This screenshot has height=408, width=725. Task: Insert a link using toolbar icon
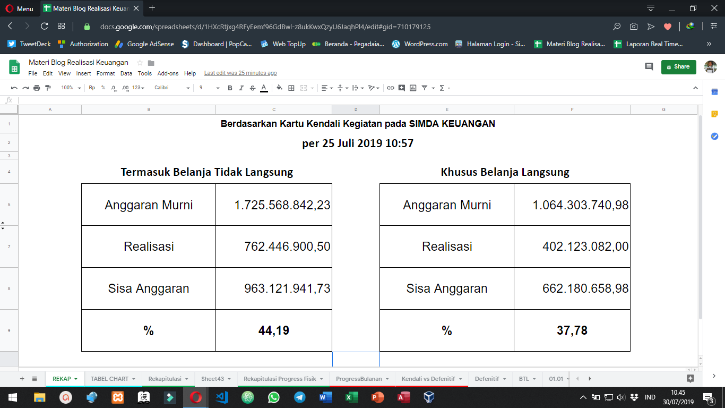point(390,88)
